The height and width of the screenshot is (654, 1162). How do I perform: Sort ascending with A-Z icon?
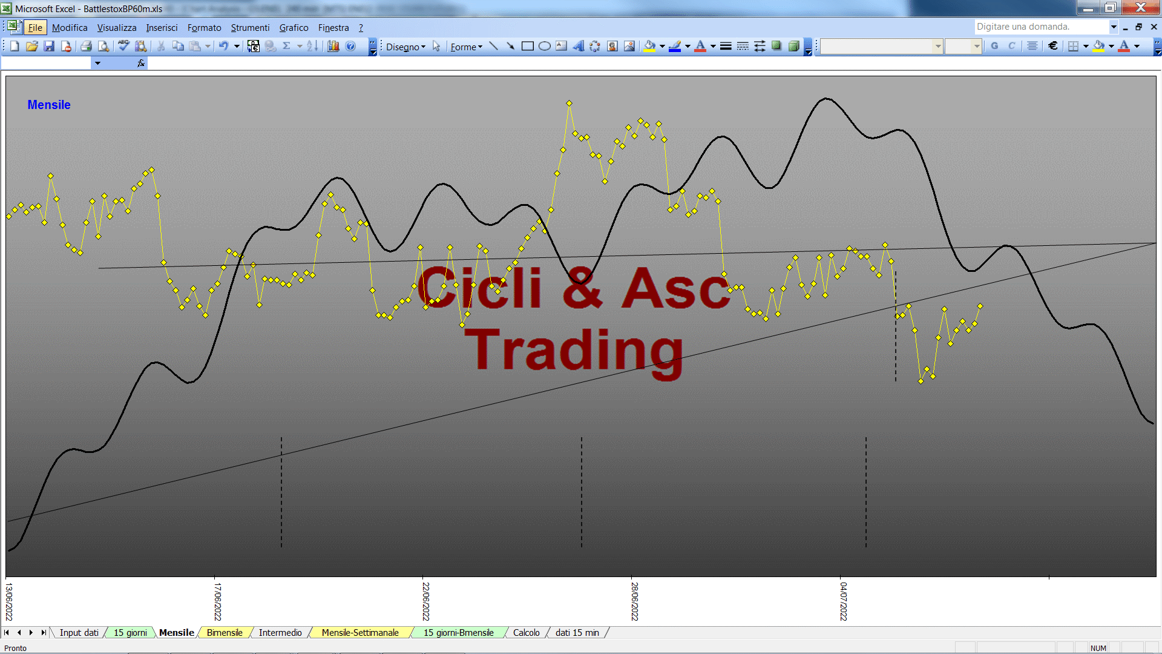coord(312,46)
